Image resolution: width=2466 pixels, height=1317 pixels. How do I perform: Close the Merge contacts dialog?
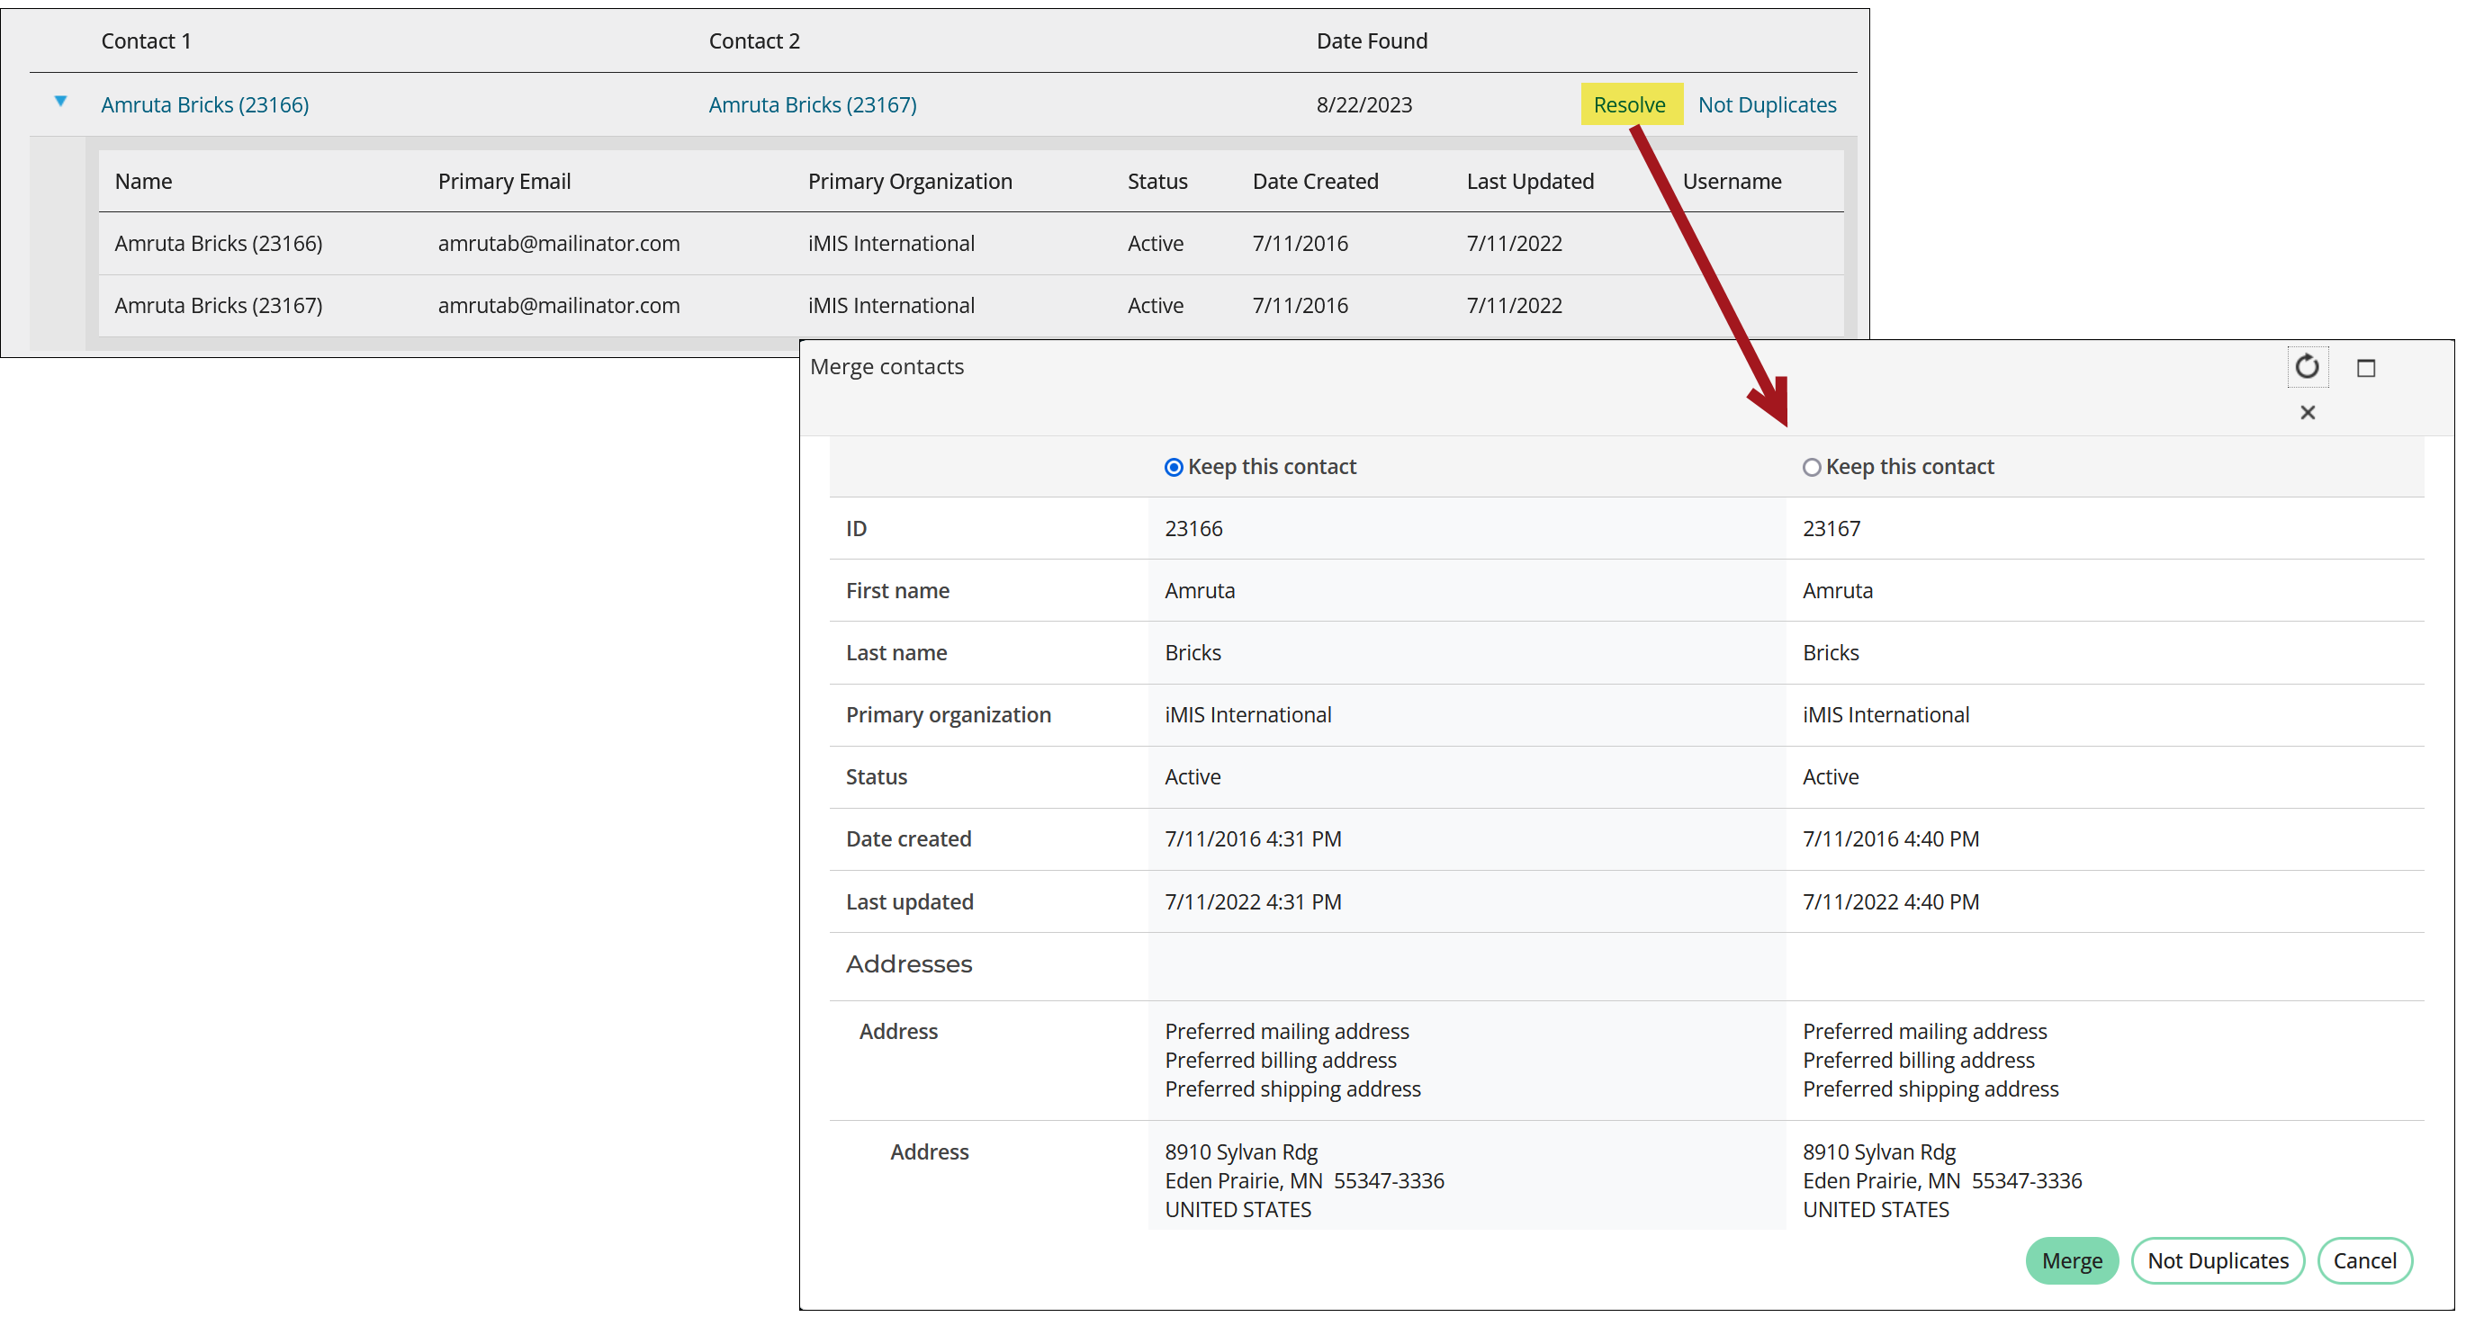pos(2307,413)
